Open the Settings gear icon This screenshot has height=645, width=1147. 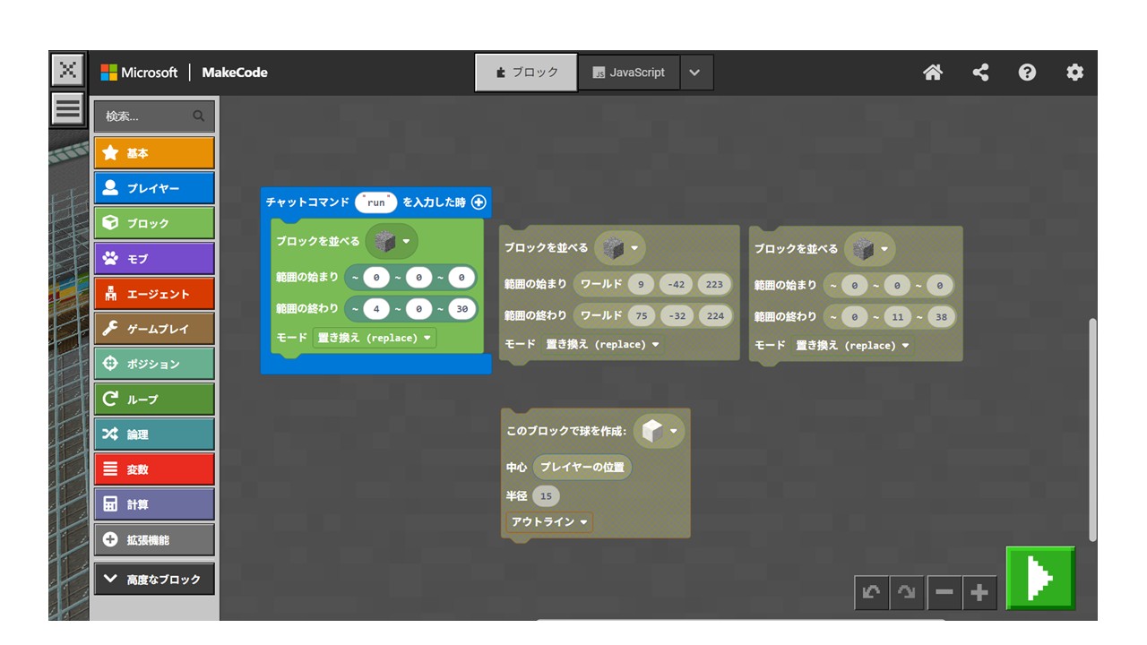coord(1074,73)
